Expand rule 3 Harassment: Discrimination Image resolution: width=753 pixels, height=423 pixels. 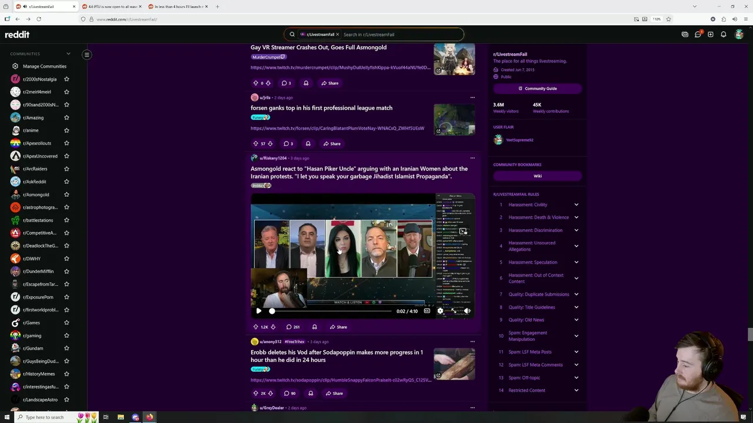[x=576, y=230]
